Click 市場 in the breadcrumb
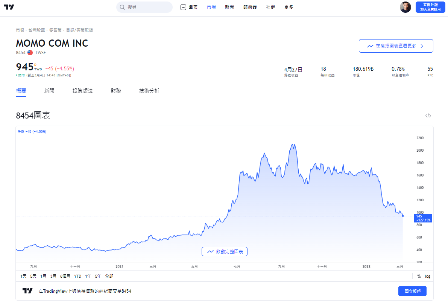The height and width of the screenshot is (304, 448). 20,30
